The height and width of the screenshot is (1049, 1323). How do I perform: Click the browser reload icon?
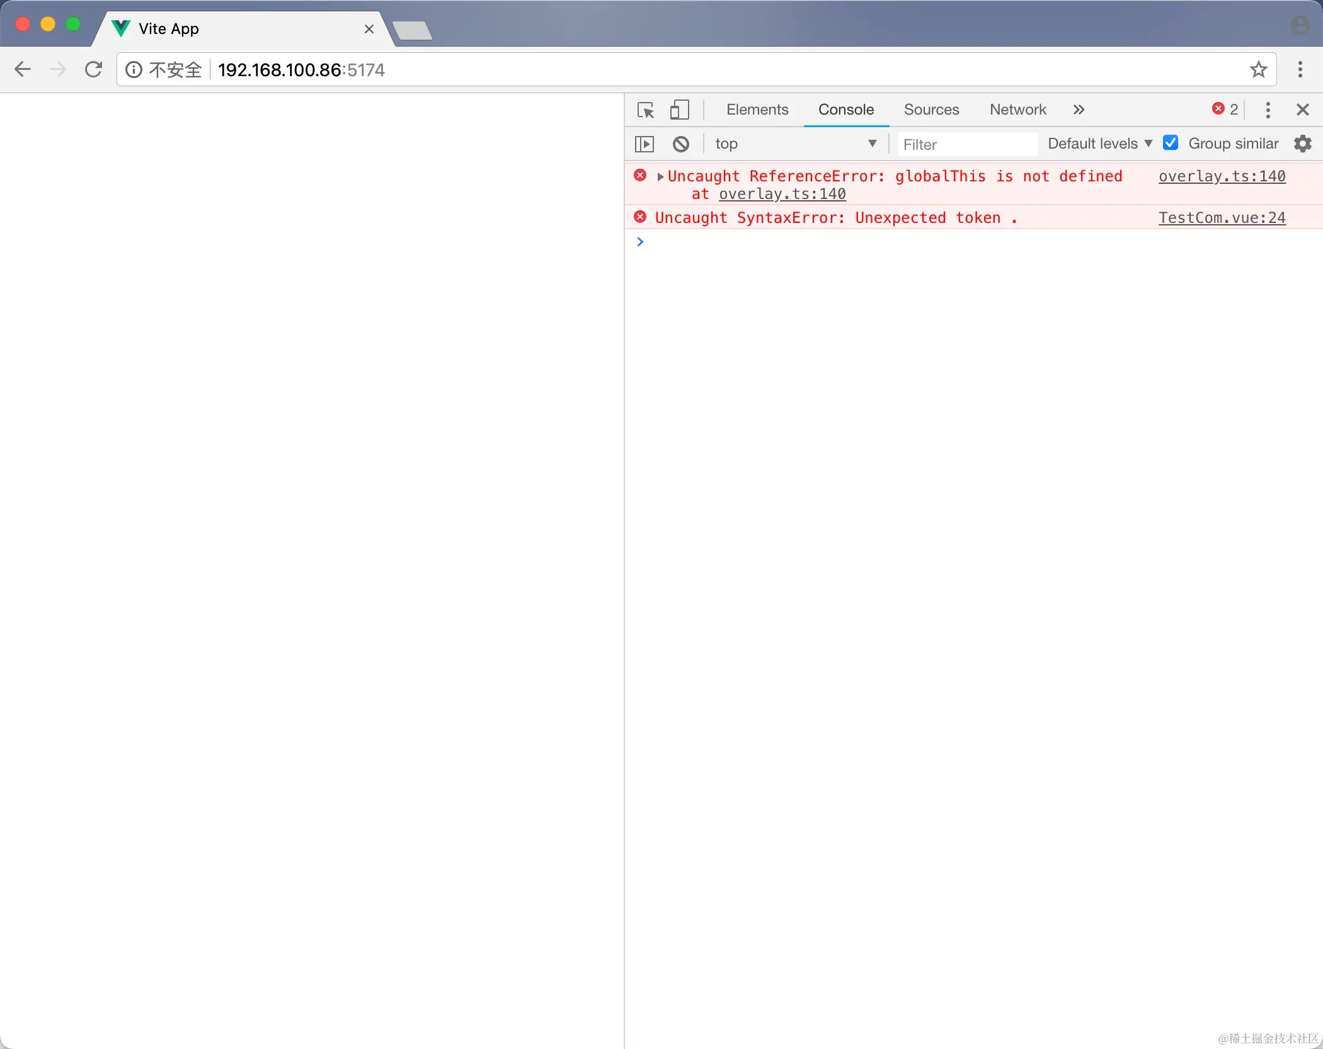click(93, 69)
